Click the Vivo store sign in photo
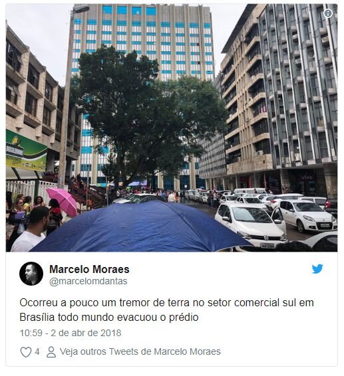 (x=307, y=177)
